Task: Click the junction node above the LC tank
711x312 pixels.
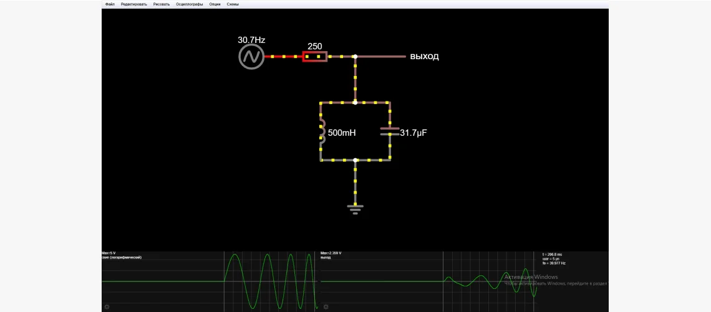Action: (356, 102)
